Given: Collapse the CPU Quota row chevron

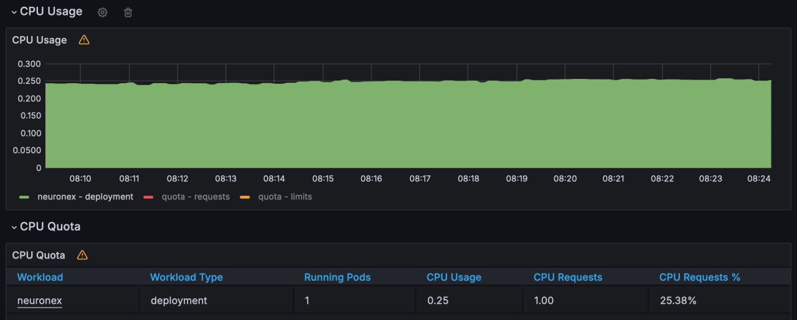Looking at the screenshot, I should (14, 227).
